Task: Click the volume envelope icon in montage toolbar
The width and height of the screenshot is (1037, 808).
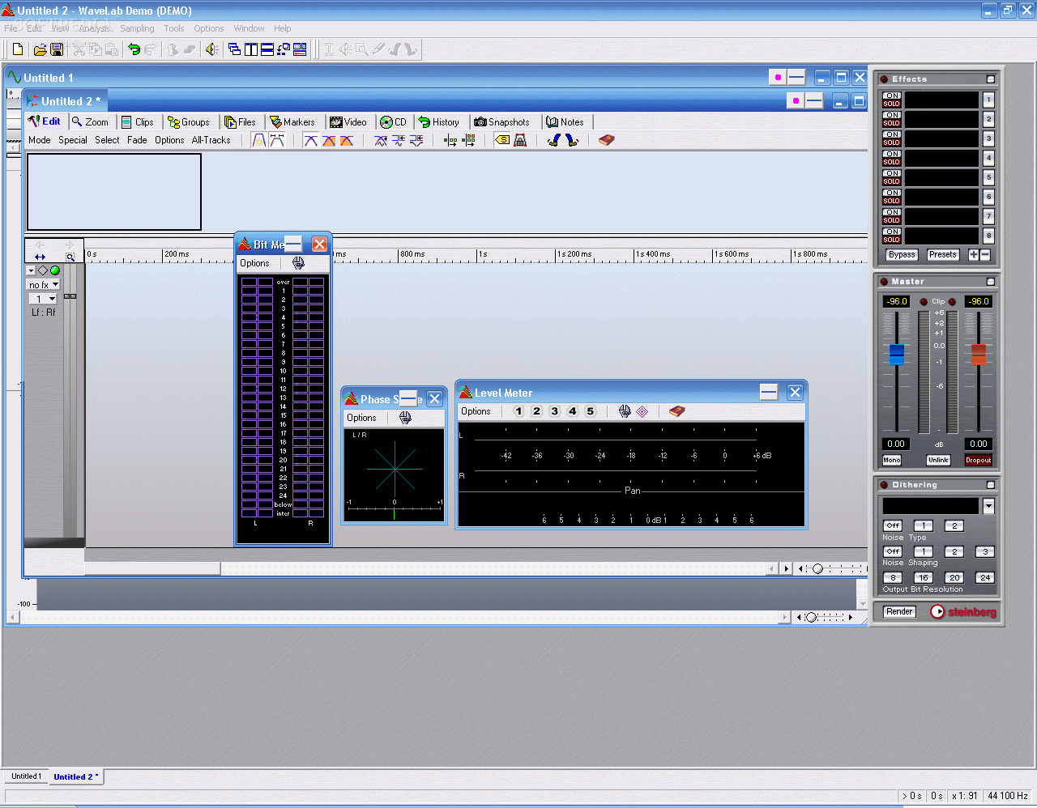Action: coord(258,140)
